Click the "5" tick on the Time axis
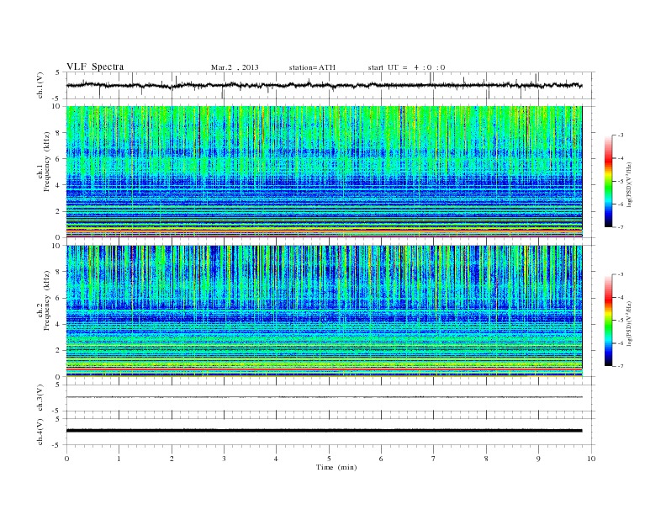This screenshot has width=666, height=515. coord(329,459)
